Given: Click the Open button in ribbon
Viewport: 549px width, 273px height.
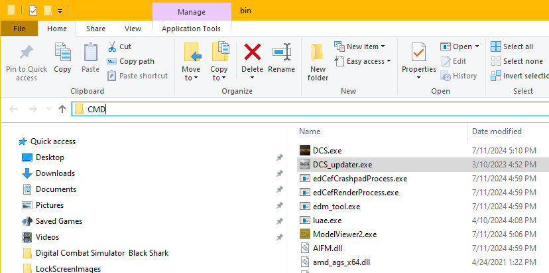Looking at the screenshot, I should [456, 46].
